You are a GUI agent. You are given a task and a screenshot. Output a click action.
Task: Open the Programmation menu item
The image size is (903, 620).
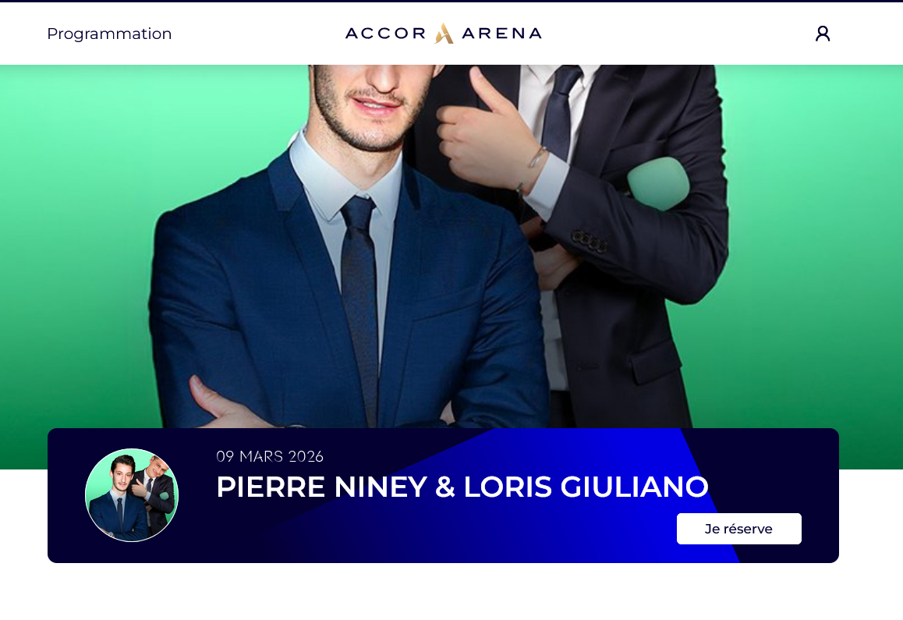109,34
